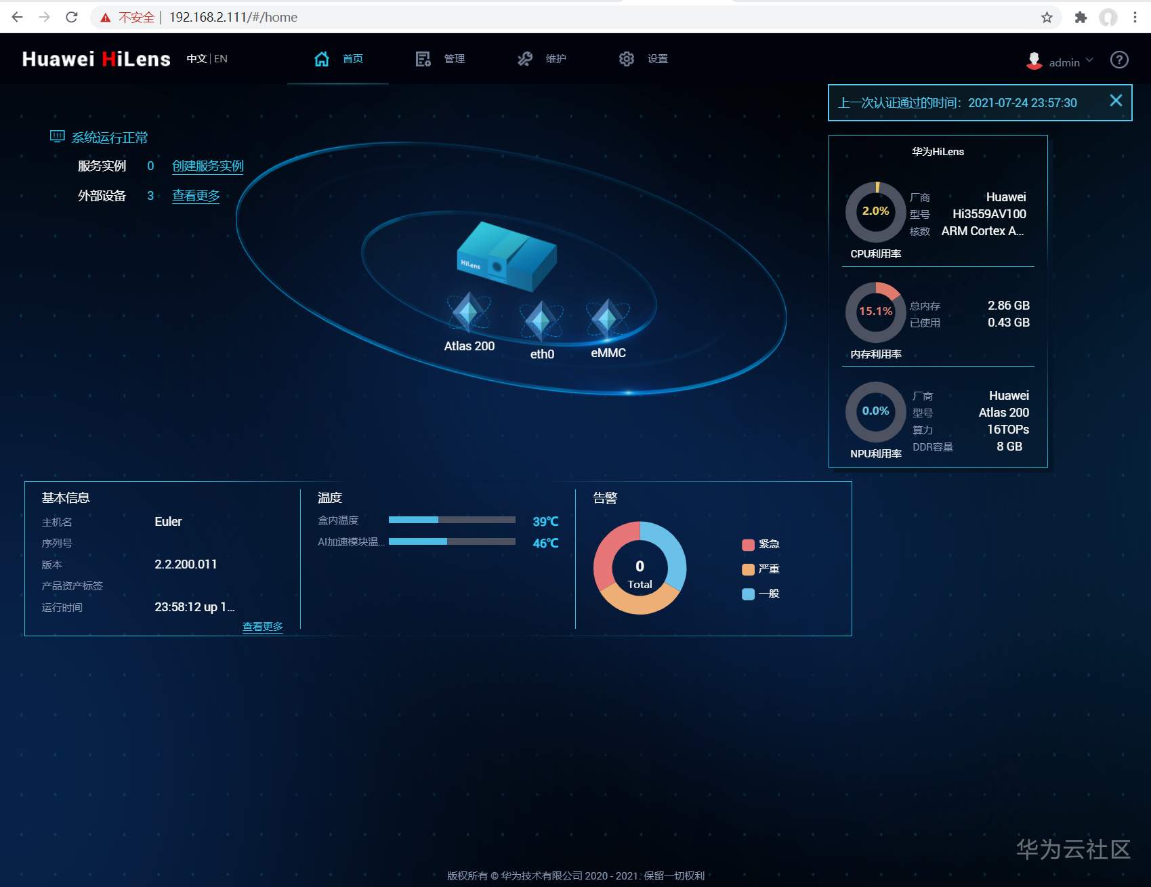Click the home icon in the navigation bar
This screenshot has height=887, width=1151.
[322, 59]
